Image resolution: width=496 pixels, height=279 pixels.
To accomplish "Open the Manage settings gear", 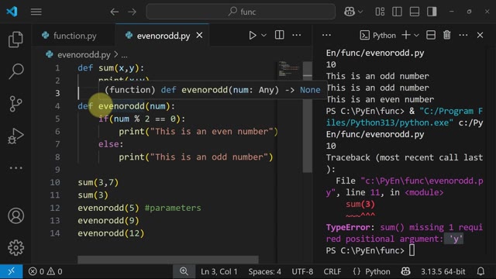I will tap(15, 248).
